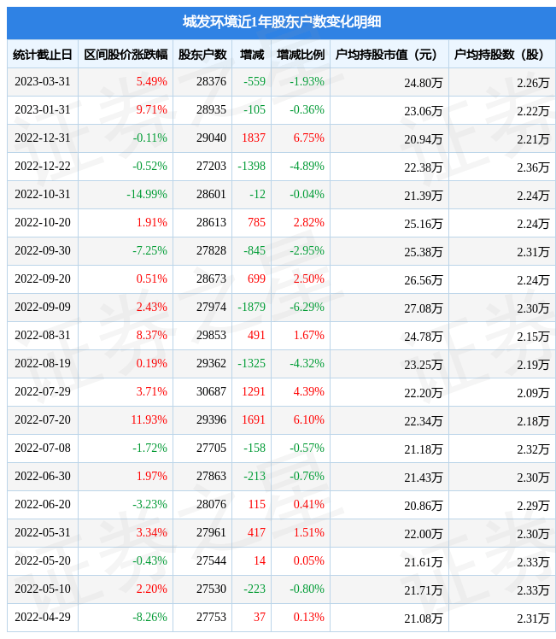Click the date cell 2022-04-29

pos(43,617)
